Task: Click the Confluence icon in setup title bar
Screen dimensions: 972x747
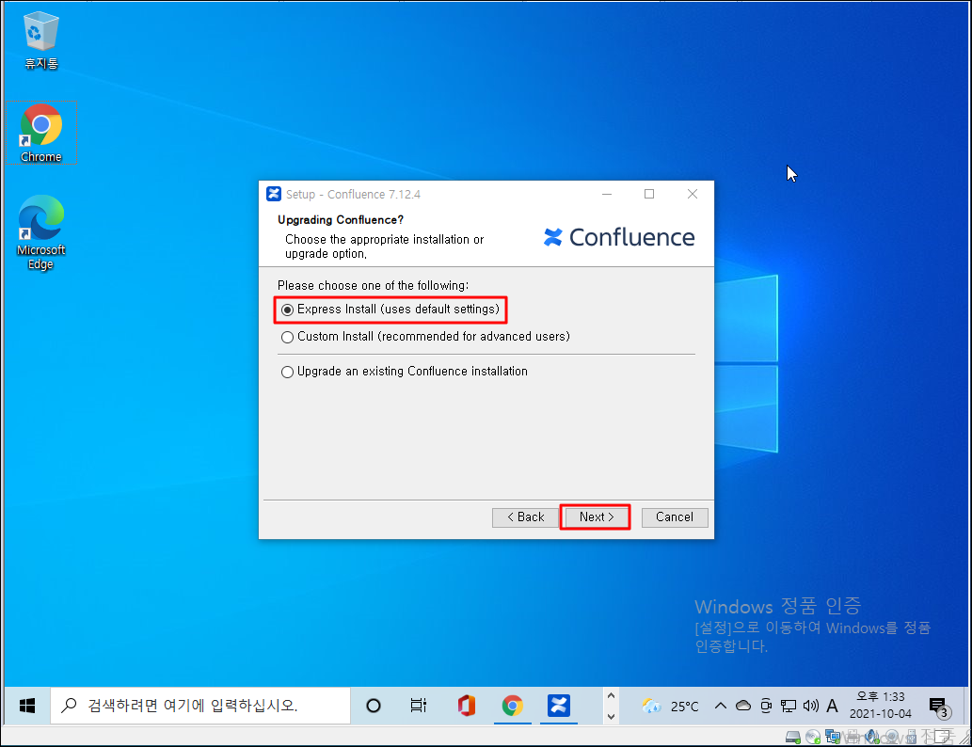Action: 274,194
